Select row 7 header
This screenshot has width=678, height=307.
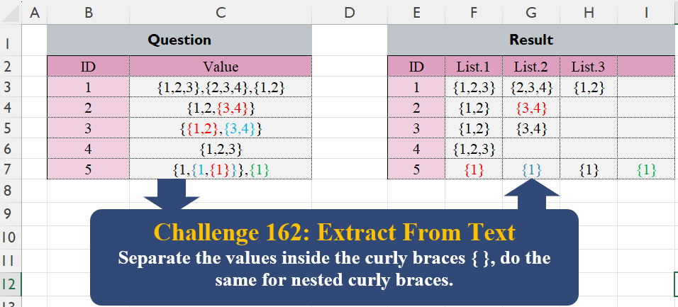point(11,169)
